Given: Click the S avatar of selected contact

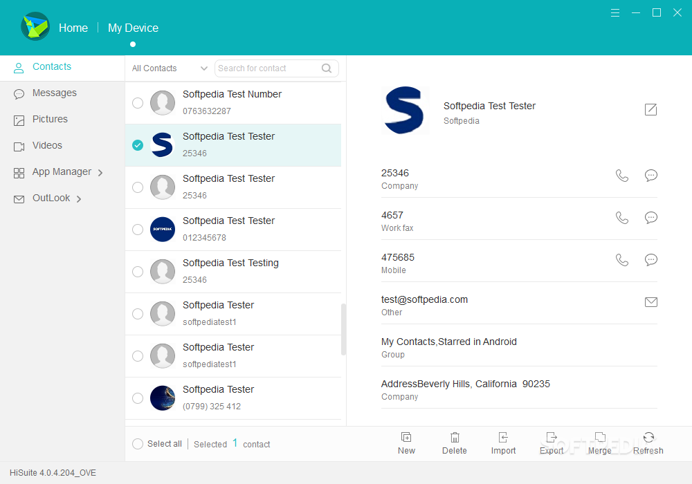Looking at the screenshot, I should tap(163, 145).
